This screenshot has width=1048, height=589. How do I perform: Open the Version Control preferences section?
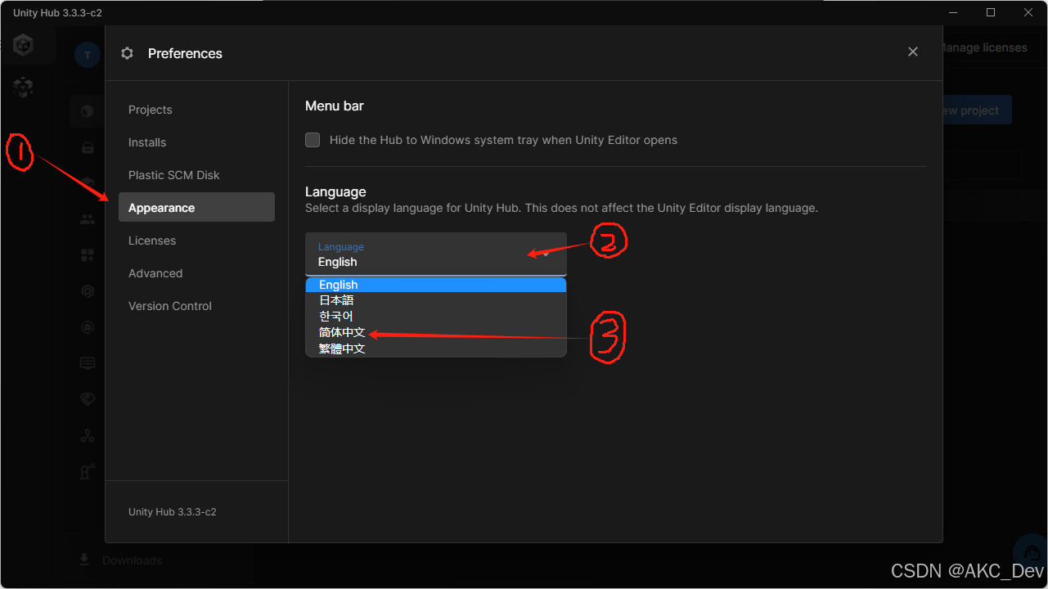[x=196, y=306]
